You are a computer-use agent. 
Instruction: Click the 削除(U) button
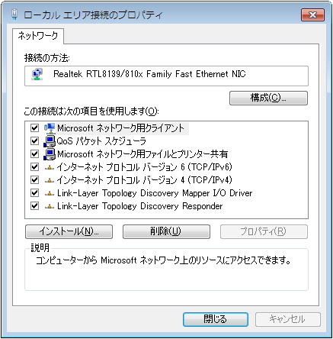point(166,231)
